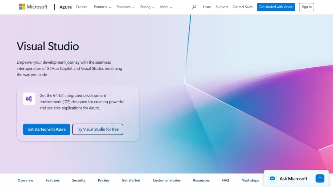Jump to the Features section tab

tap(52, 180)
